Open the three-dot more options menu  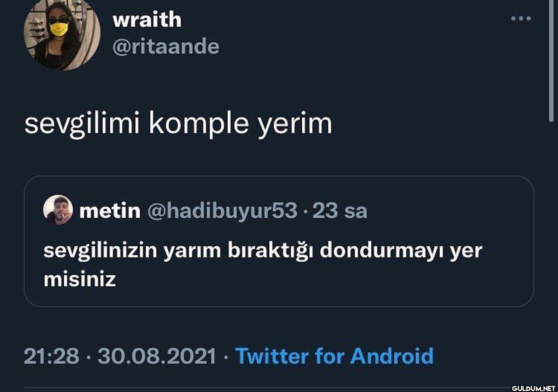521,19
